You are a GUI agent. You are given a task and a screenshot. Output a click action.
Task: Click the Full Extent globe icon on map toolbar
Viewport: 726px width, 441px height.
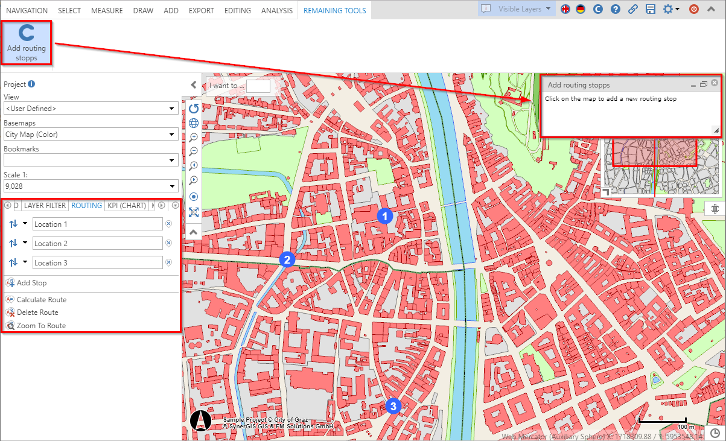click(193, 122)
